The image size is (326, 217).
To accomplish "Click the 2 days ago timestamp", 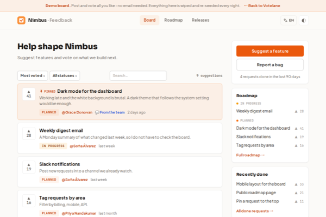I will point(136,112).
